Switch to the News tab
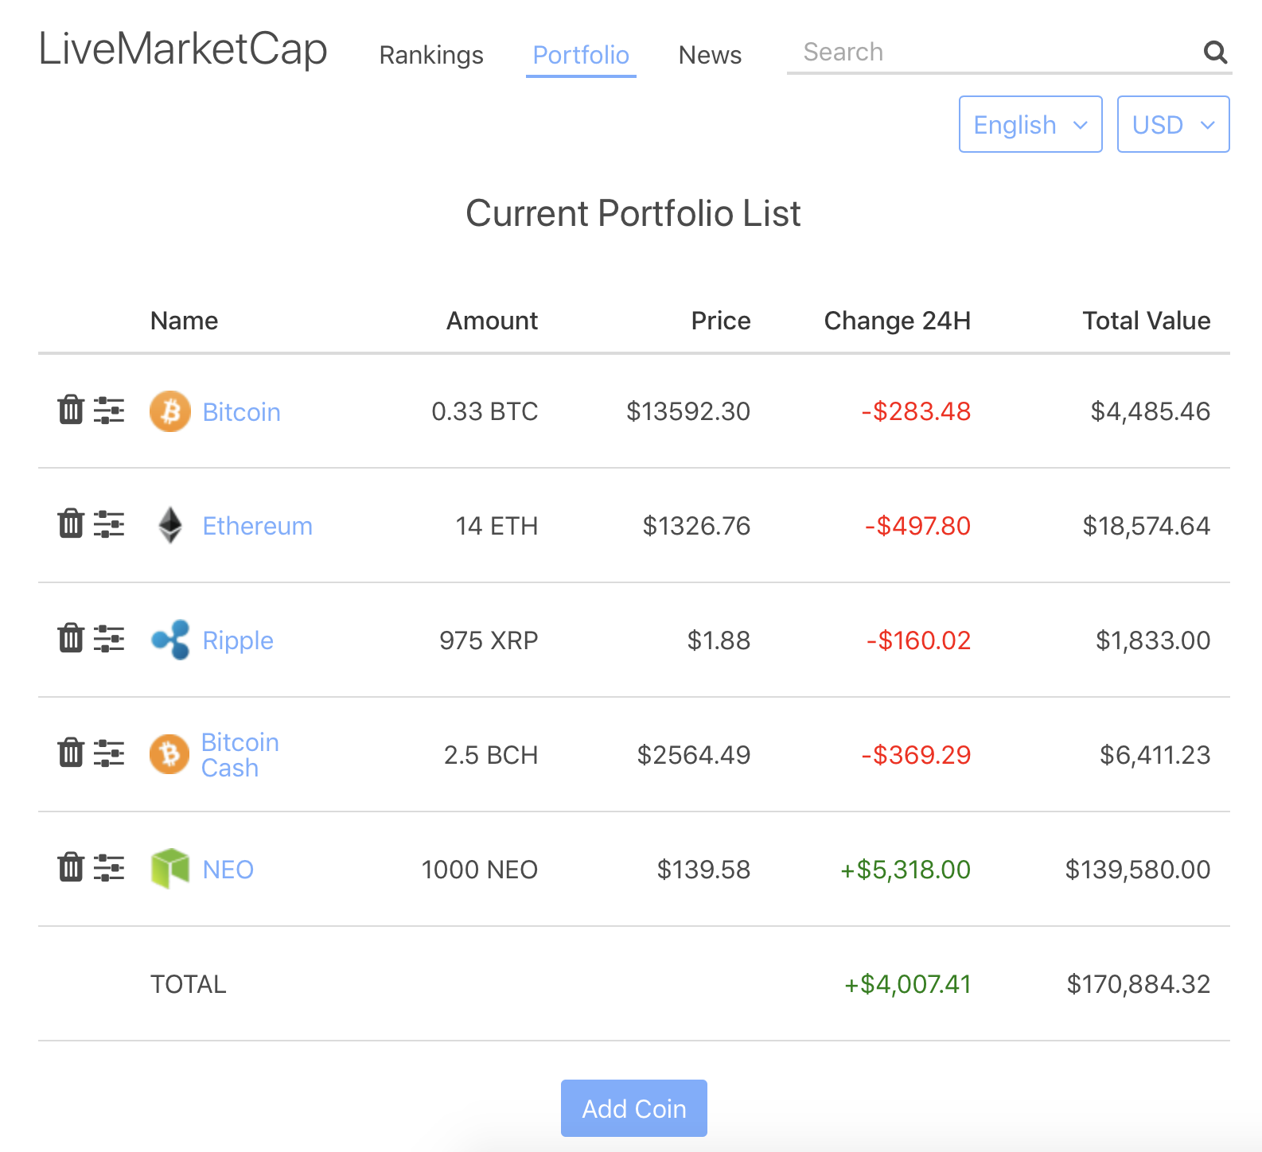 tap(710, 55)
